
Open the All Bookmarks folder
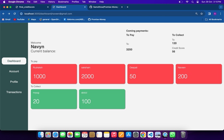click(213, 19)
